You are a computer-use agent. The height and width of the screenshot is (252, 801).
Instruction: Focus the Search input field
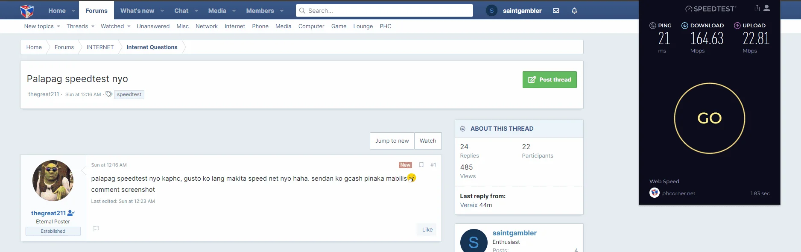point(384,11)
